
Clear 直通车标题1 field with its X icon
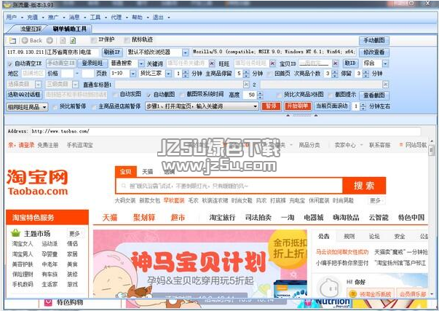point(246,84)
